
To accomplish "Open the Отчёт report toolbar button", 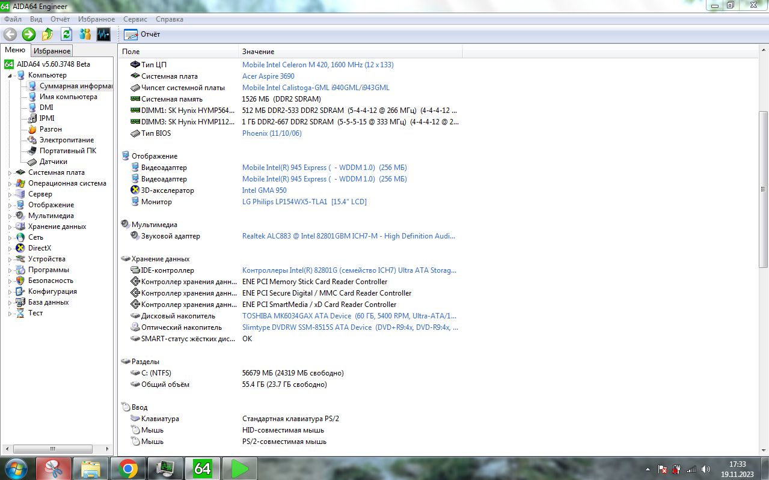I will (x=142, y=34).
